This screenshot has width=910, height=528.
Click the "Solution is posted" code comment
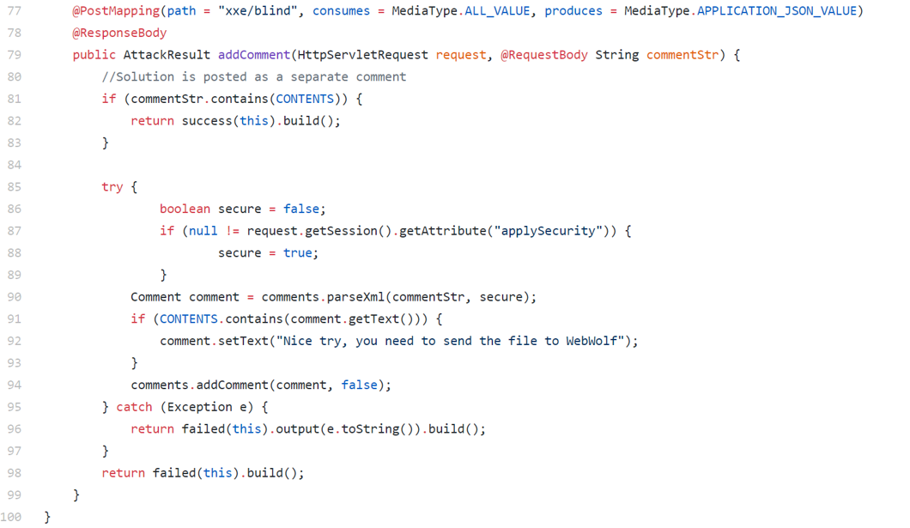(x=254, y=76)
